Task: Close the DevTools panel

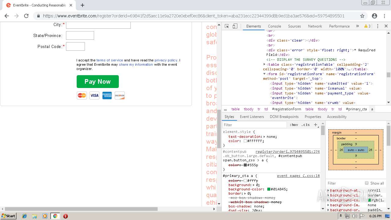Action: 386,26
